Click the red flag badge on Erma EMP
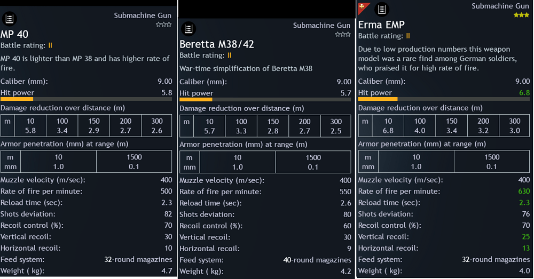534x279 pixels. (363, 8)
